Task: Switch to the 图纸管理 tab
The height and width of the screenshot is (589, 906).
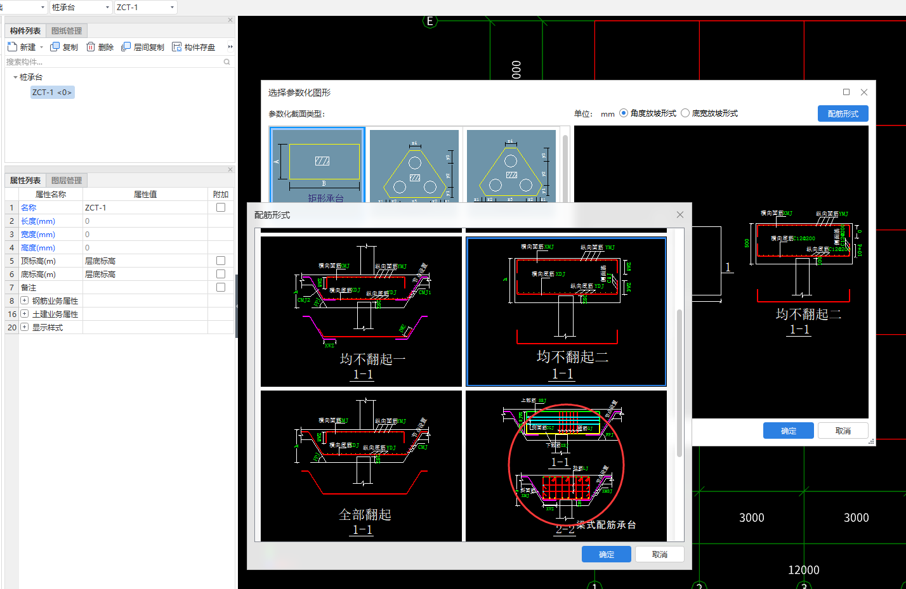Action: pos(67,30)
